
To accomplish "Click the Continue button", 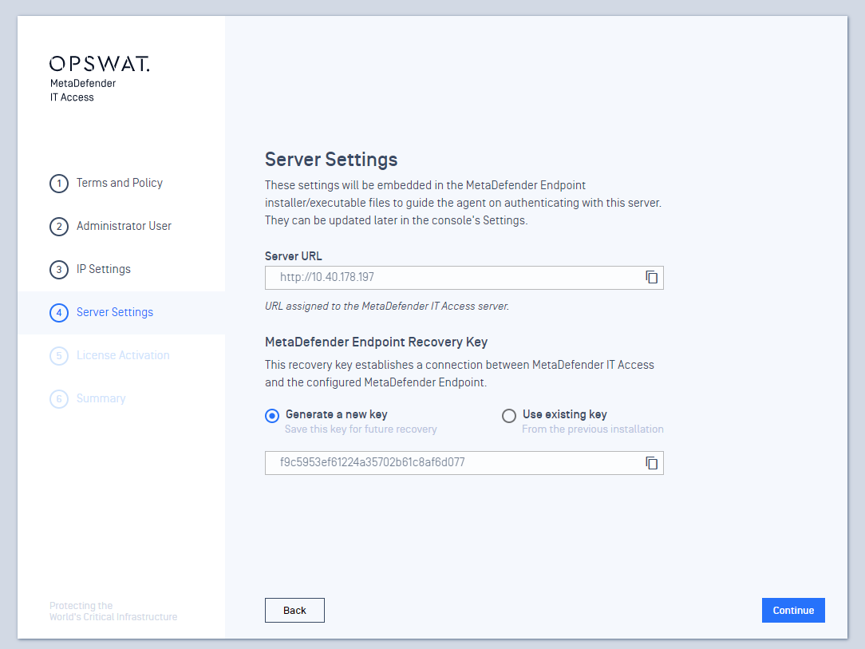I will [x=793, y=610].
